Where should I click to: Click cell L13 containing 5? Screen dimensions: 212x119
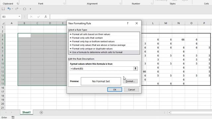153,76
